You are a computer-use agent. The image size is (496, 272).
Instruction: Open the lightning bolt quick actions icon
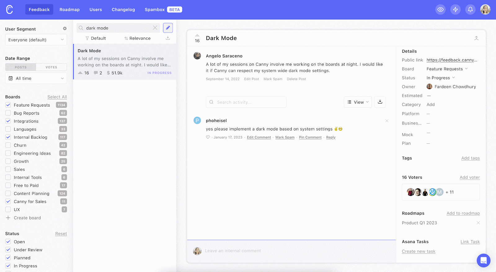pyautogui.click(x=455, y=10)
